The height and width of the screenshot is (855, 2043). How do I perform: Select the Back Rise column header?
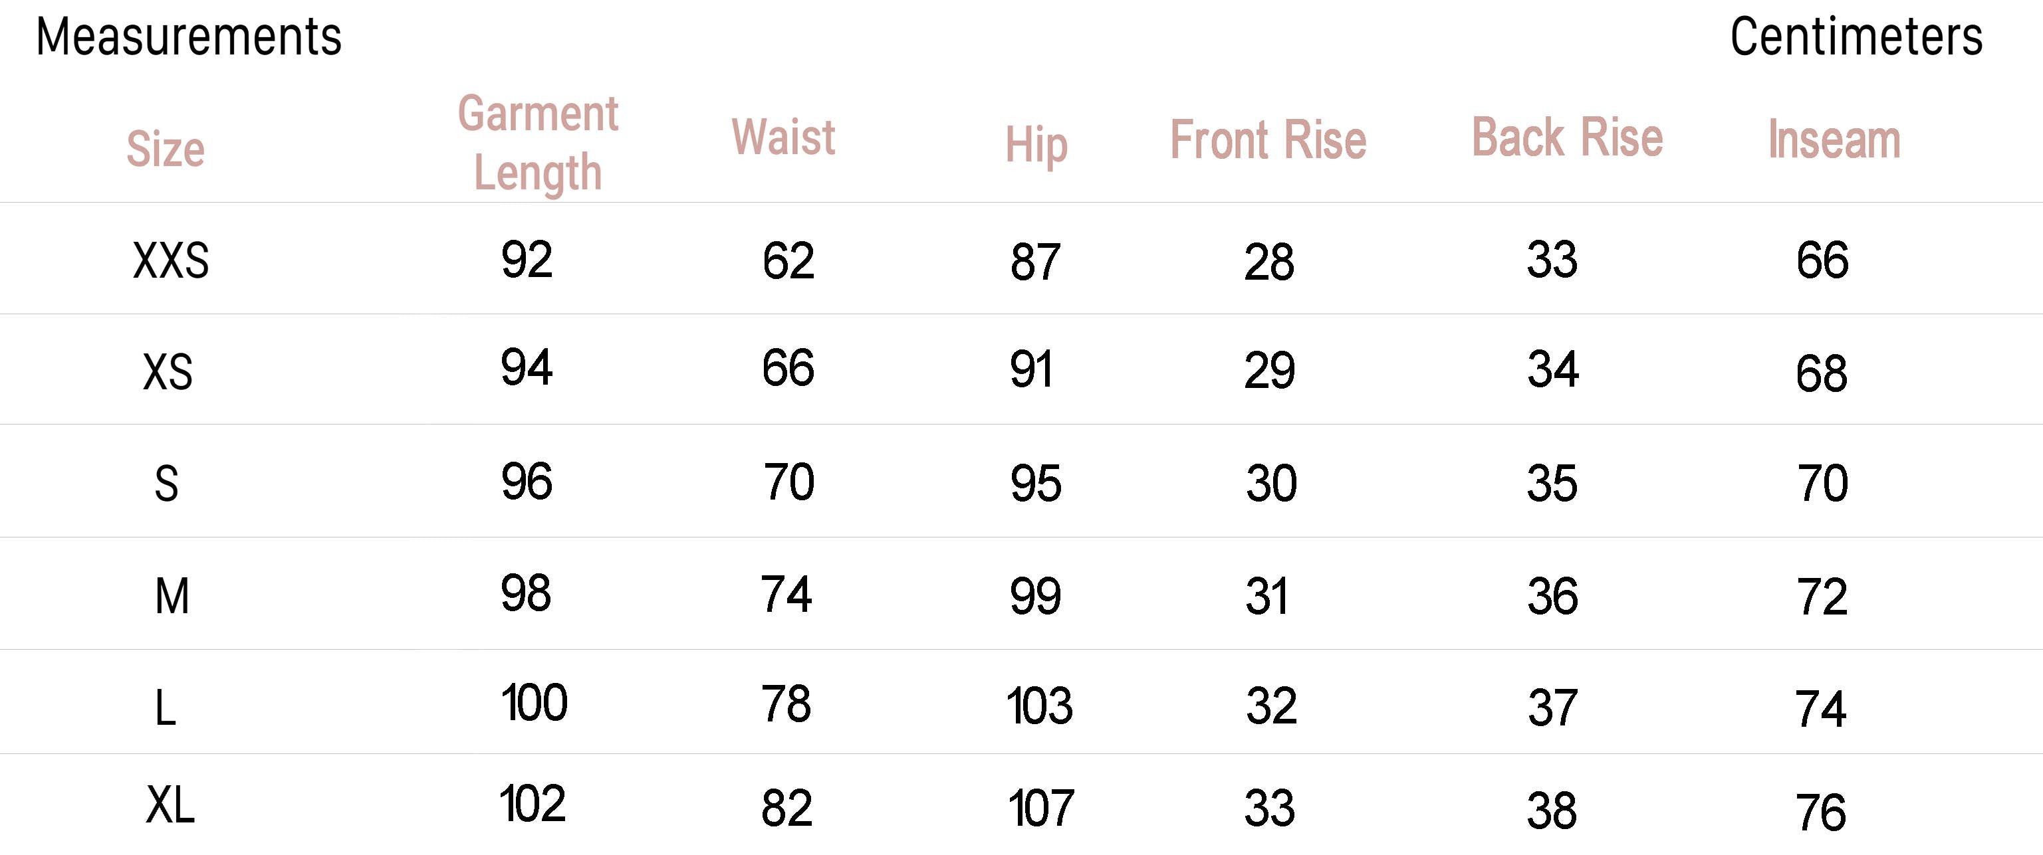click(x=1567, y=137)
